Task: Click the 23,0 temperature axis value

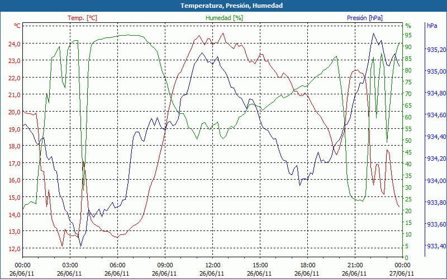Action: (x=16, y=61)
